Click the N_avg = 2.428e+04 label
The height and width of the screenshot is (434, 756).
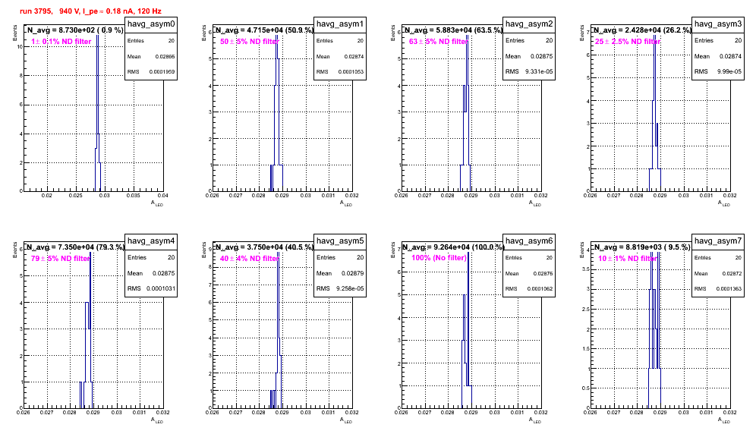[642, 30]
